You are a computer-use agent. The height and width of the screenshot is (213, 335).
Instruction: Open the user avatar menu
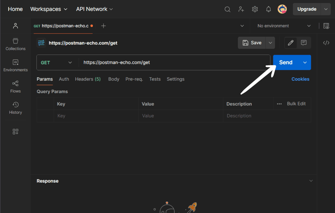click(x=282, y=9)
